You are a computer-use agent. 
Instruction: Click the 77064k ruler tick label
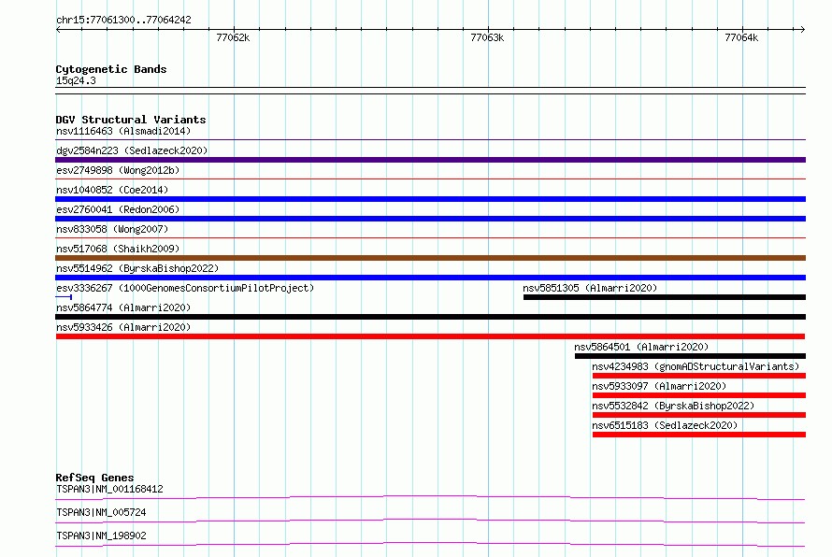click(x=741, y=37)
